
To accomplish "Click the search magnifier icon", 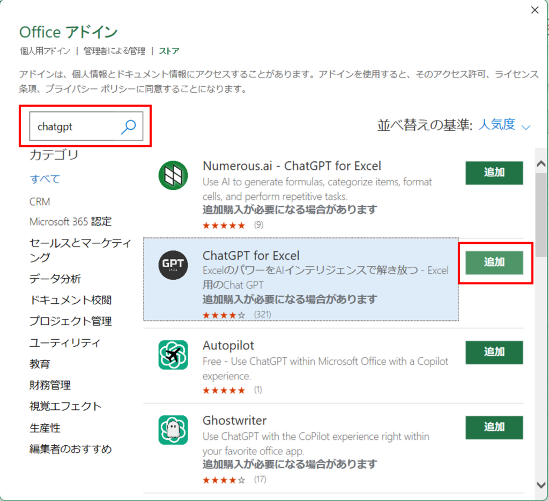I will 128,126.
